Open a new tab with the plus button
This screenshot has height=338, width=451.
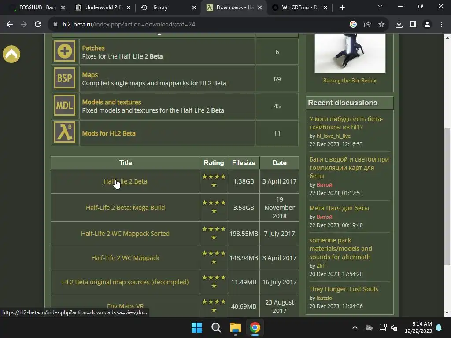342,7
